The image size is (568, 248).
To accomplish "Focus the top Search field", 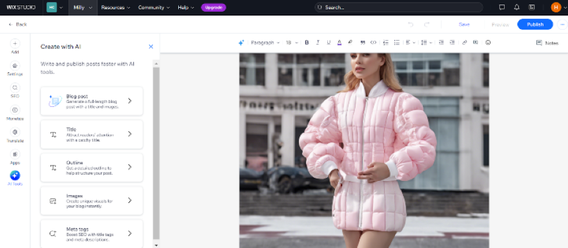I will [x=398, y=7].
